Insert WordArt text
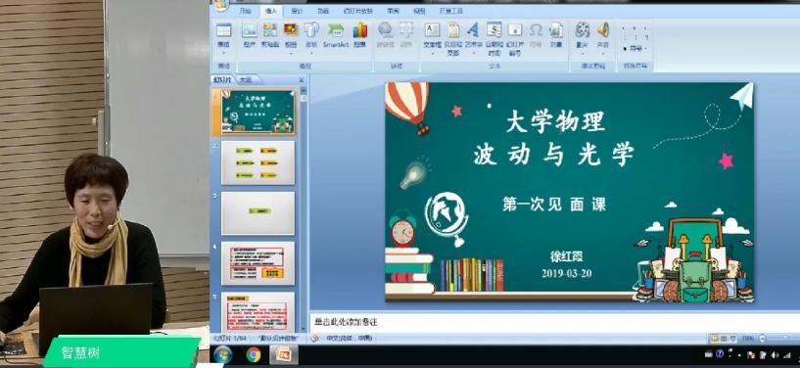Screen dimensions: 800x368 click(473, 36)
